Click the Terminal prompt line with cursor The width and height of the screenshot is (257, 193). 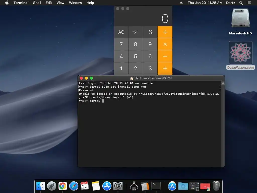tap(91, 101)
